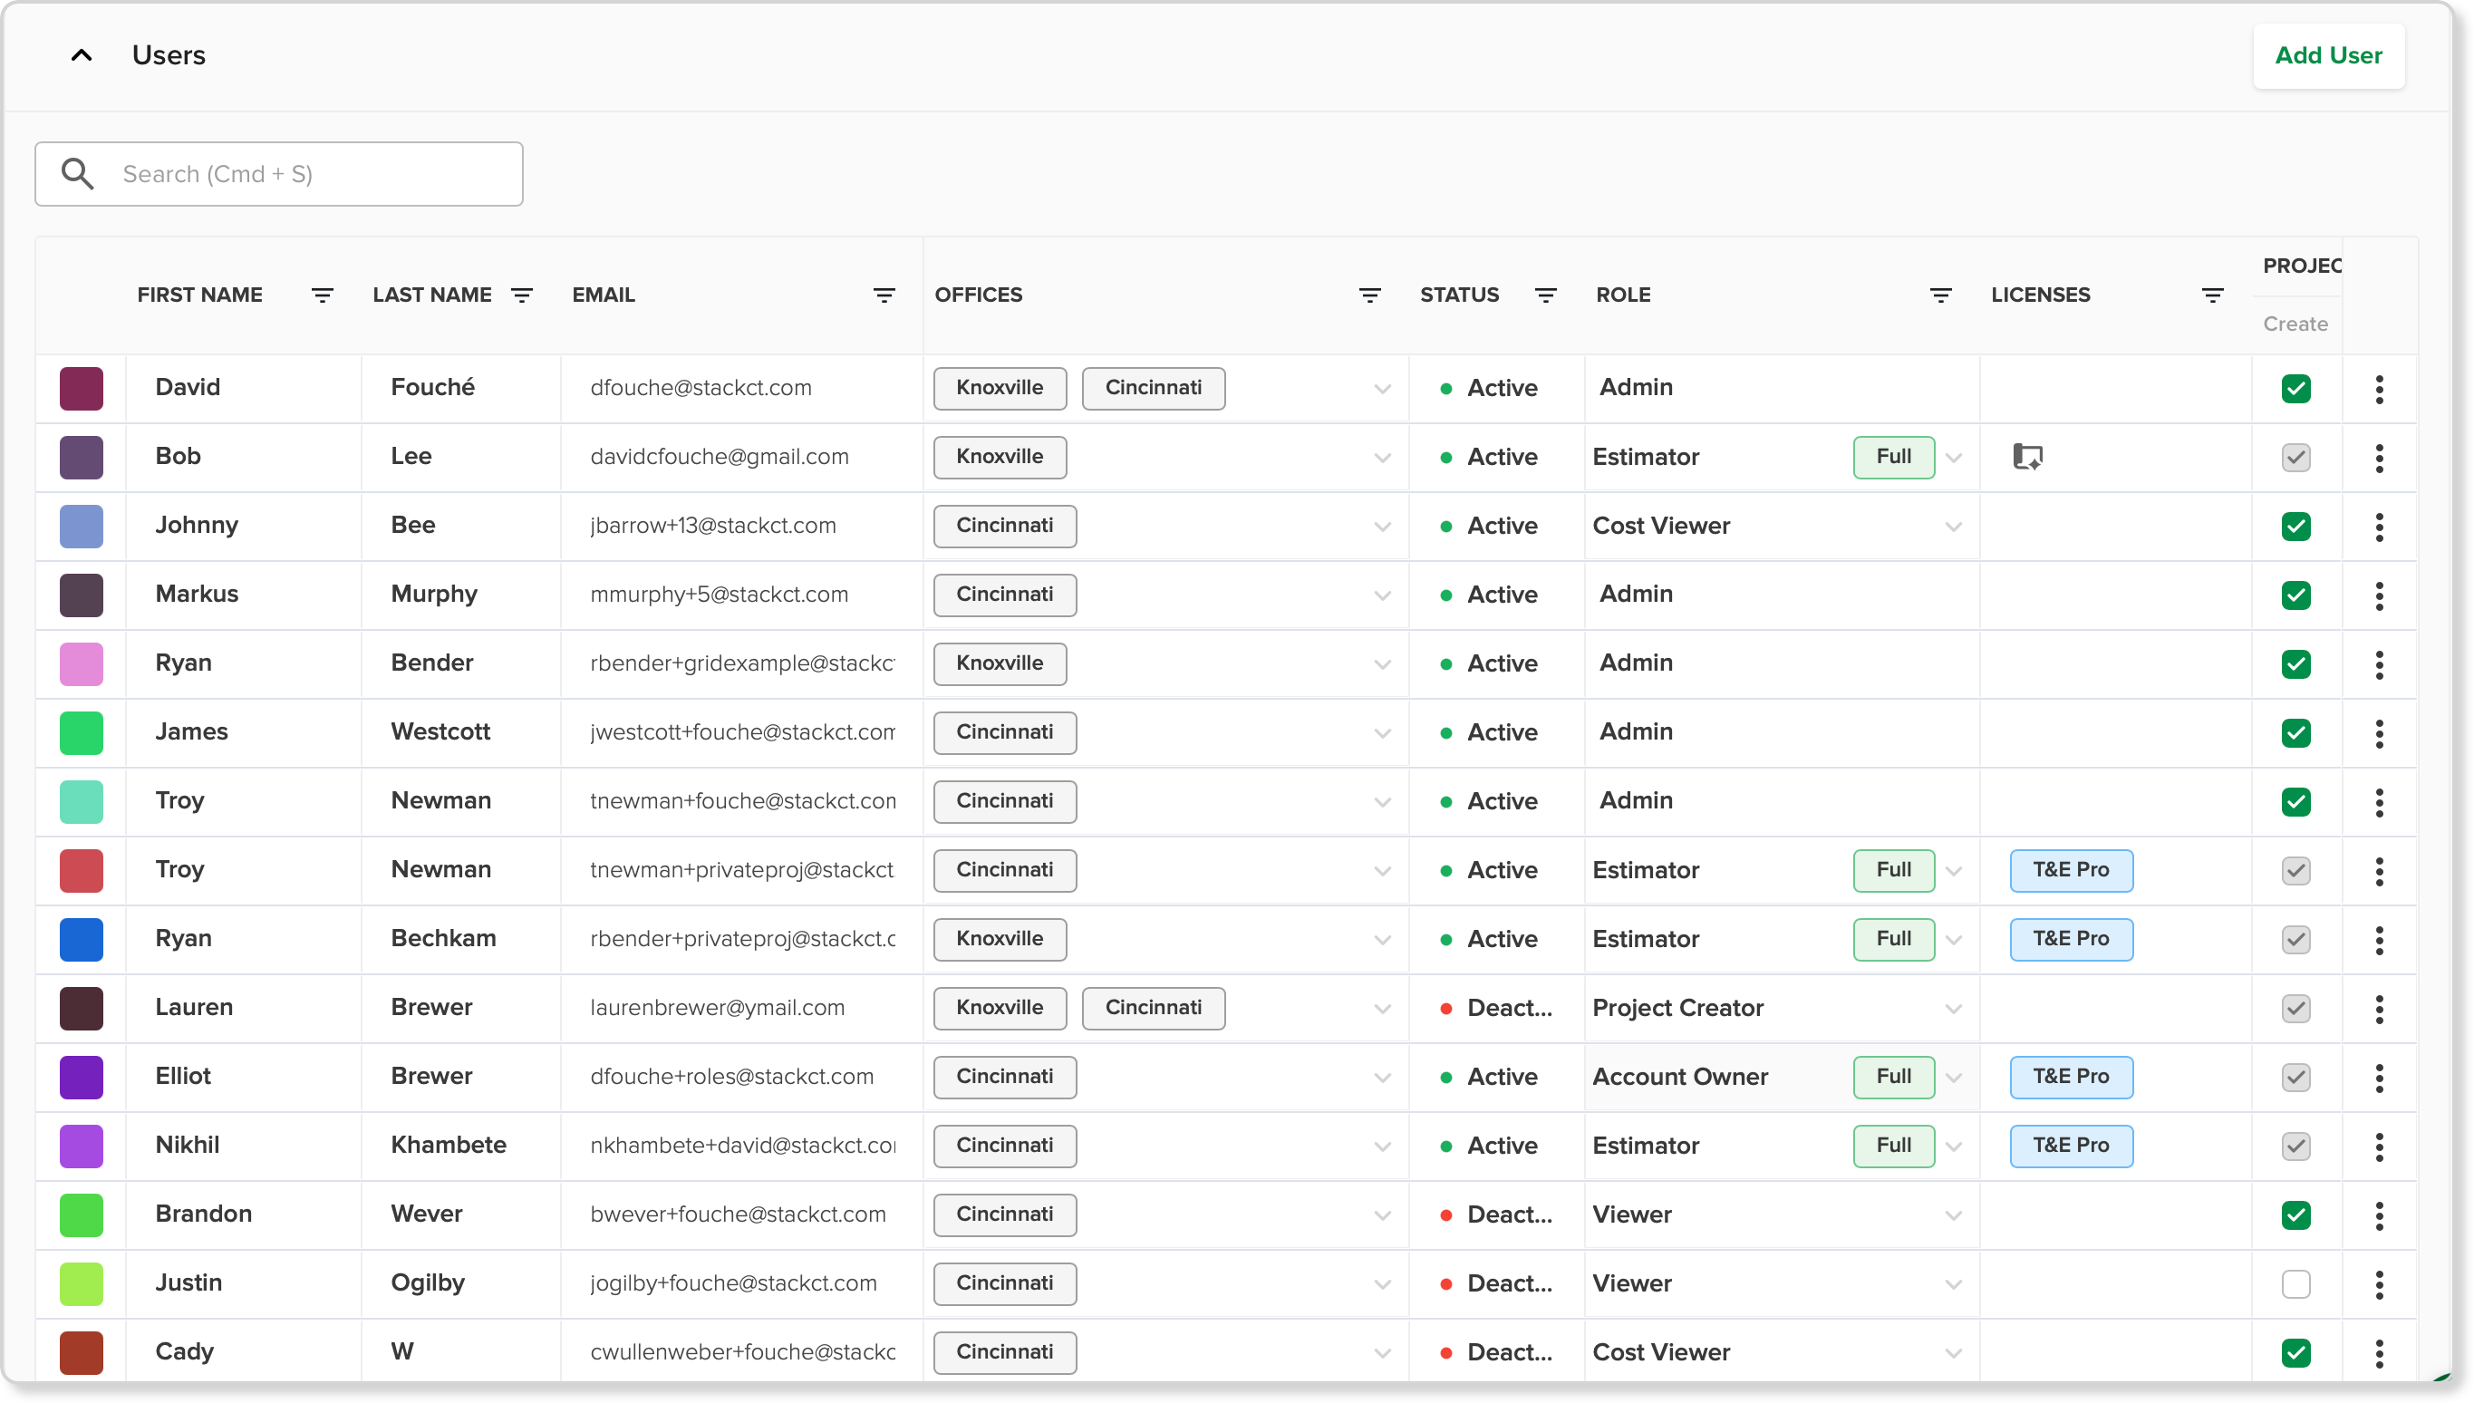The width and height of the screenshot is (2474, 1403).
Task: Click the T&E Pro license for Elliot Brewer
Action: pyautogui.click(x=2071, y=1077)
